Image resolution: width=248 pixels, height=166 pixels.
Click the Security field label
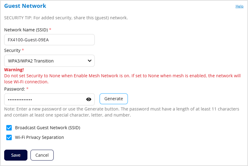12,50
